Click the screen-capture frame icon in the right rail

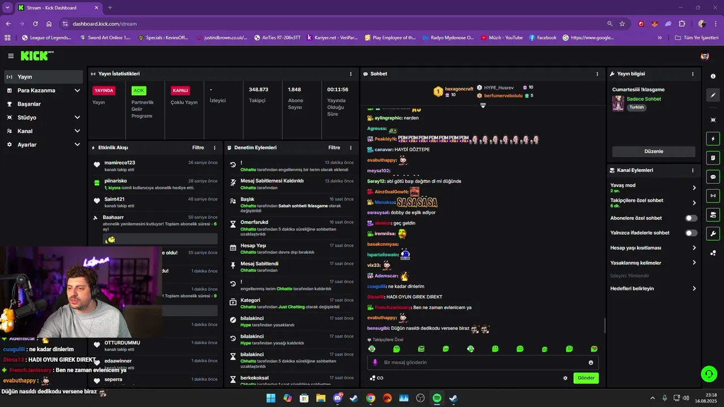click(713, 120)
